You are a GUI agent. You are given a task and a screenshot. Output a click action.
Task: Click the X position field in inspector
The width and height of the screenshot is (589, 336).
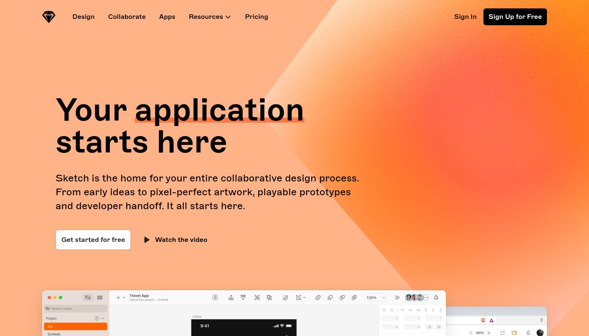click(x=390, y=318)
